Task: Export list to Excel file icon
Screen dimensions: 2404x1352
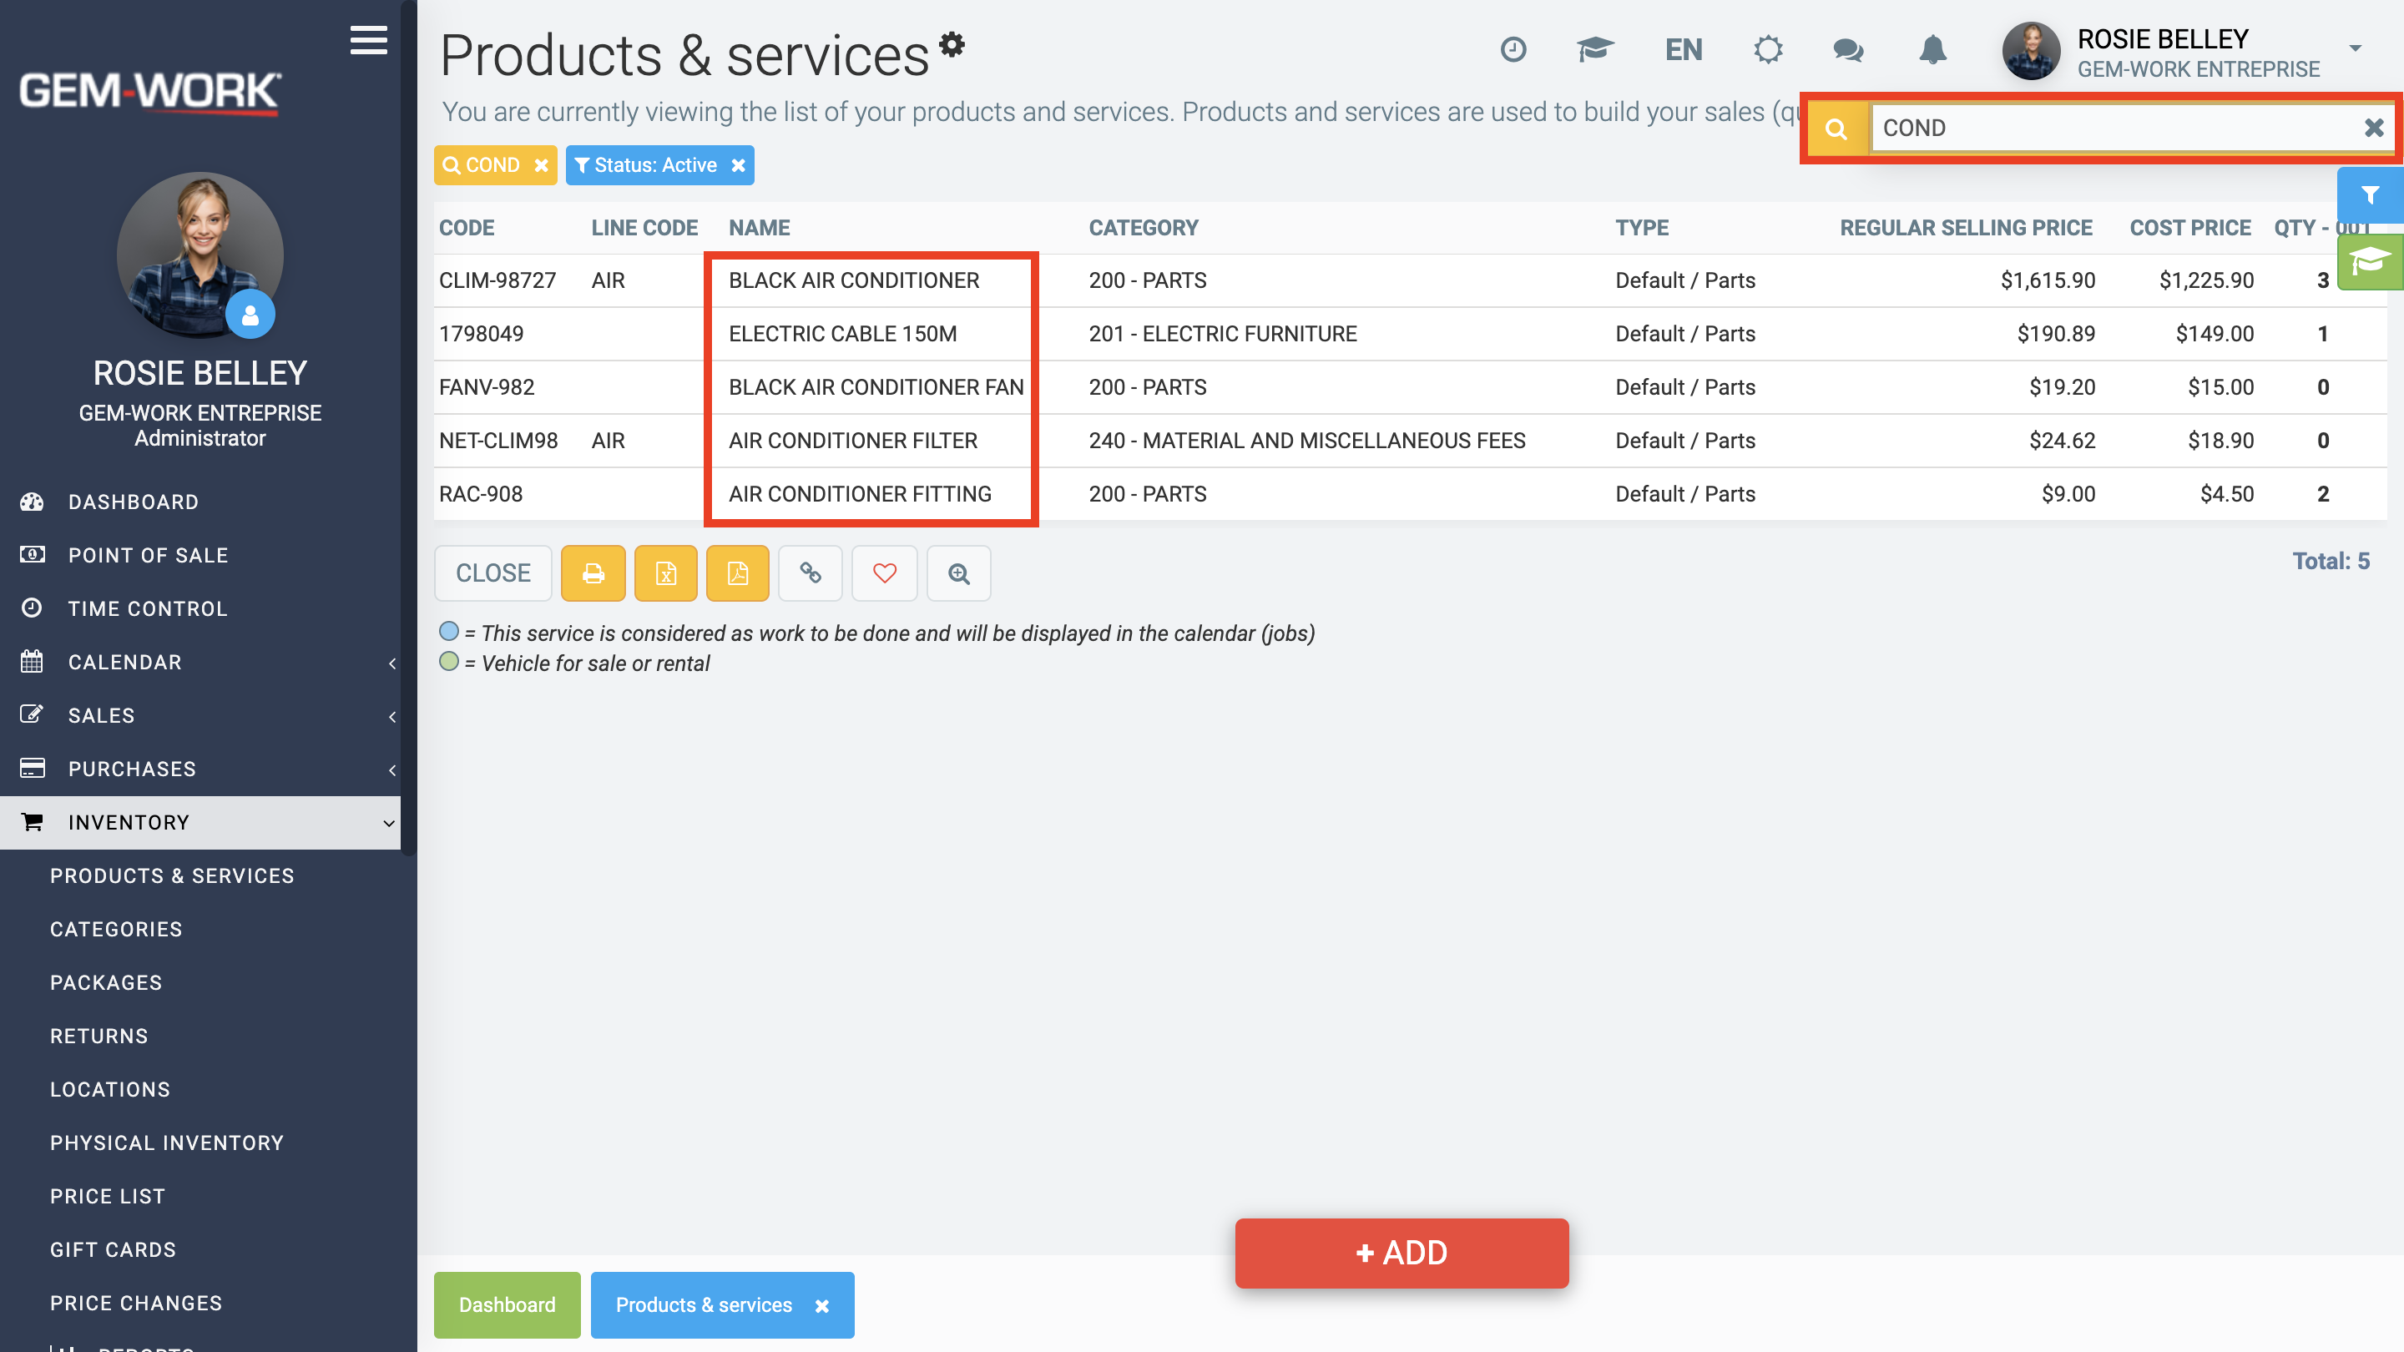Action: [665, 573]
